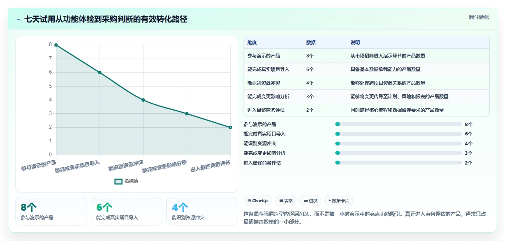Click the 进入最终商务评估 progress list label
The image size is (505, 241).
[x=262, y=163]
